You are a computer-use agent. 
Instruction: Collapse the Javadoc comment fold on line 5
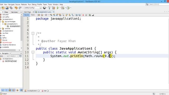(33, 34)
